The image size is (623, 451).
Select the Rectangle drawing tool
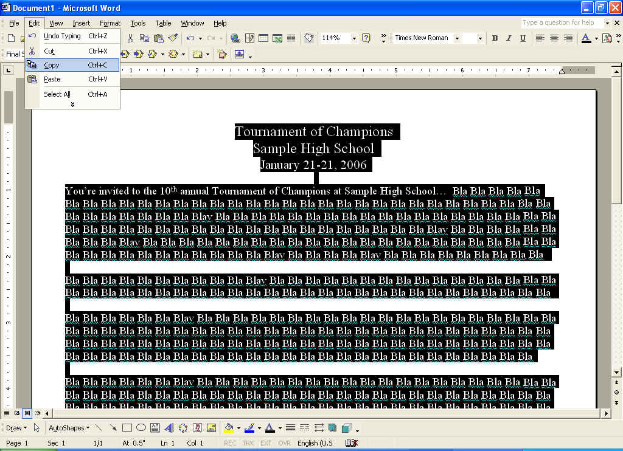click(127, 428)
